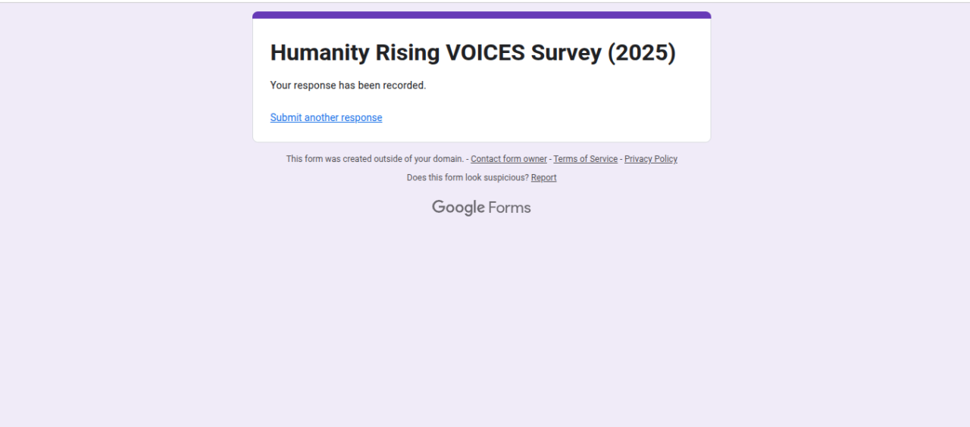Open the Contact form owner link
The height and width of the screenshot is (427, 970).
tap(508, 159)
